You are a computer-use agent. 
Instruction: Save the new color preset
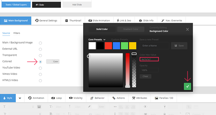pos(179,46)
